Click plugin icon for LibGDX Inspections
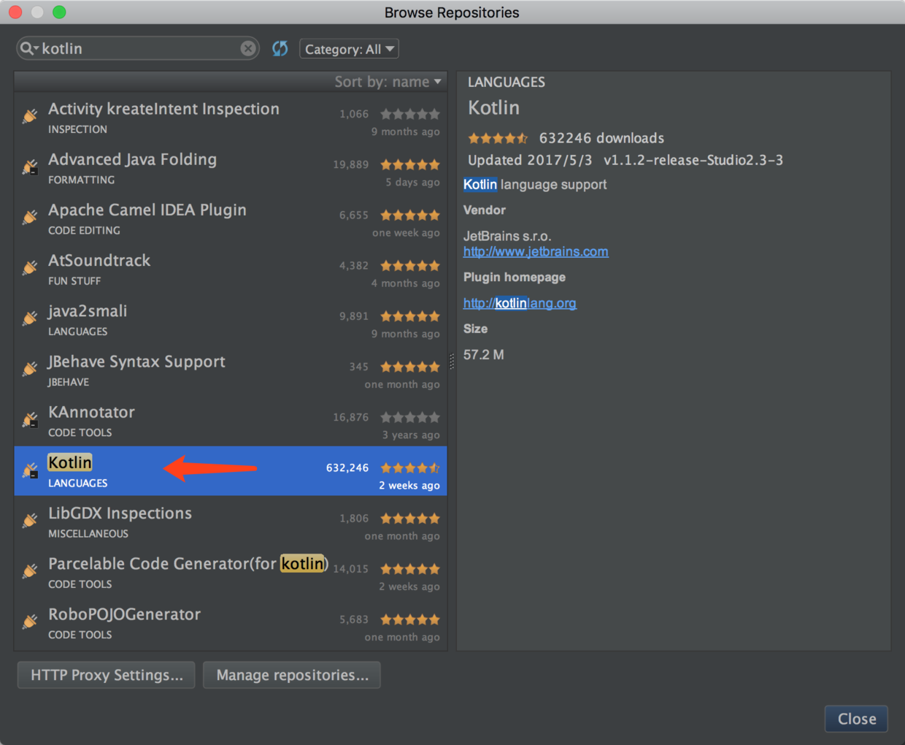The height and width of the screenshot is (745, 905). (30, 521)
